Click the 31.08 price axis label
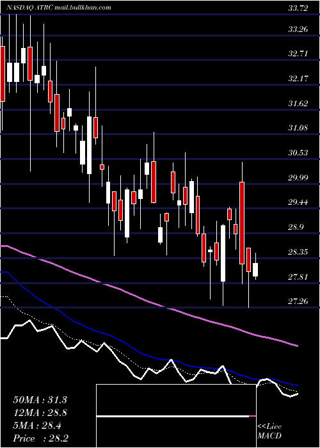The image size is (320, 448). click(298, 128)
